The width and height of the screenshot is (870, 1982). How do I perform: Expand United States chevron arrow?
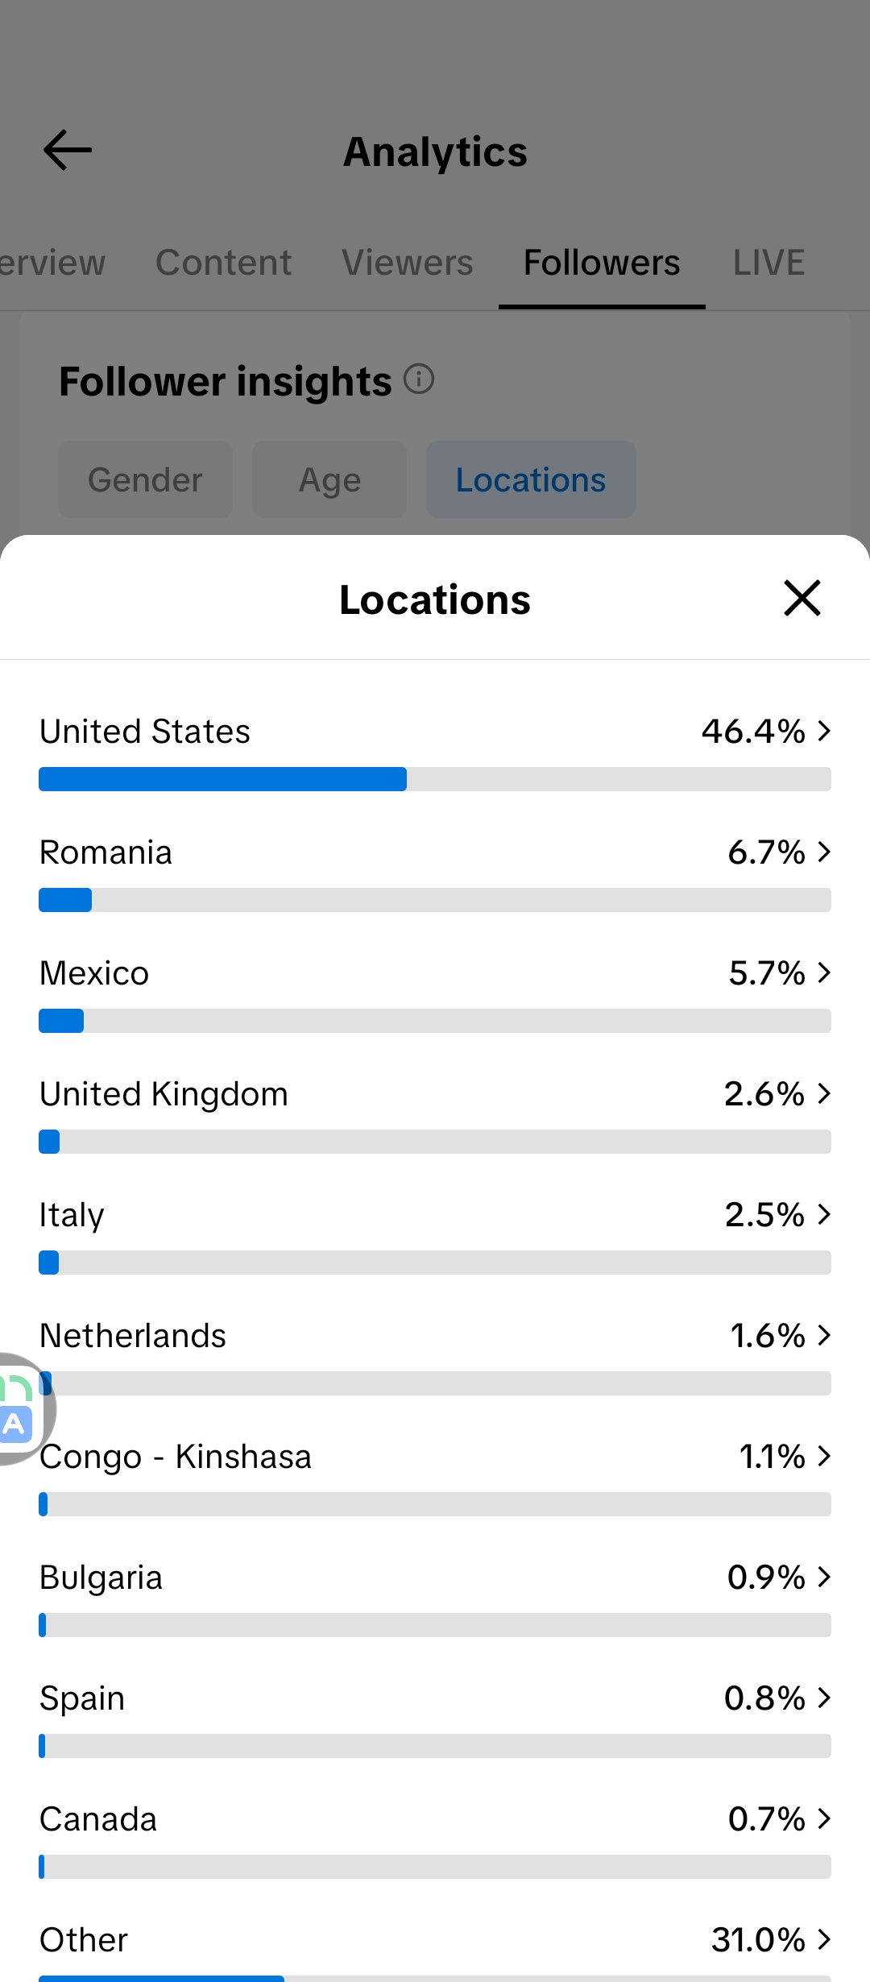824,731
